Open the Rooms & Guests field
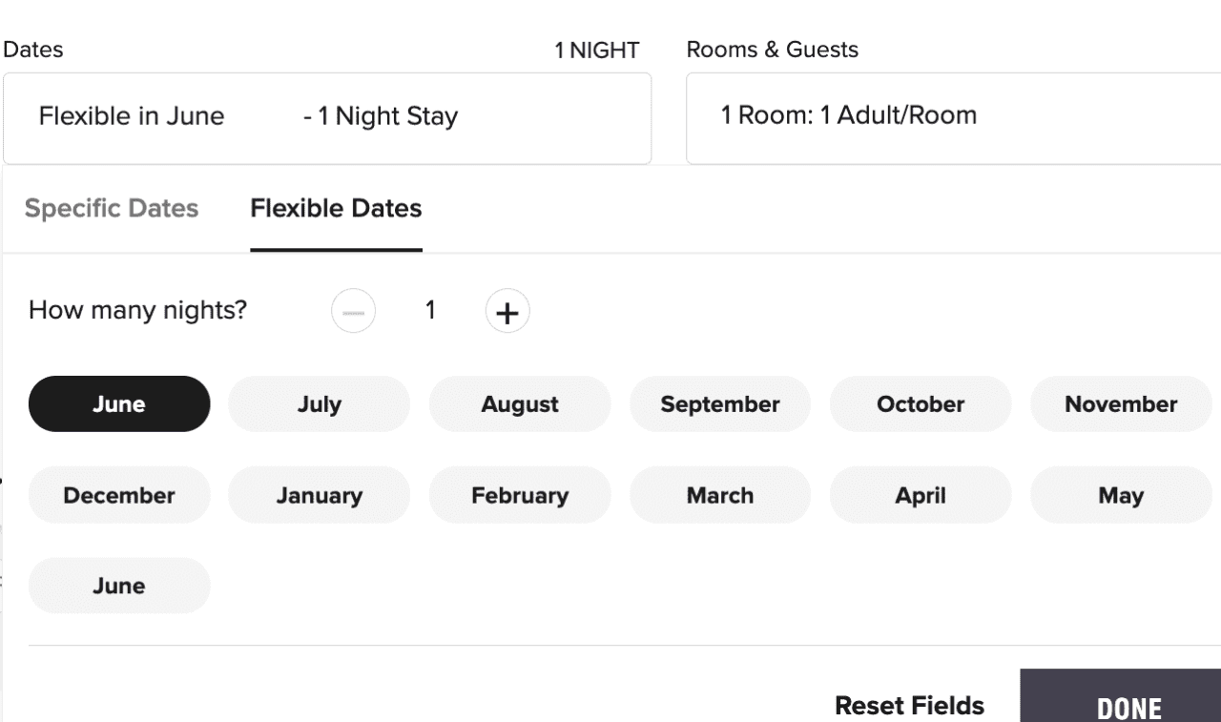Screen dimensions: 1221x722 click(x=953, y=116)
